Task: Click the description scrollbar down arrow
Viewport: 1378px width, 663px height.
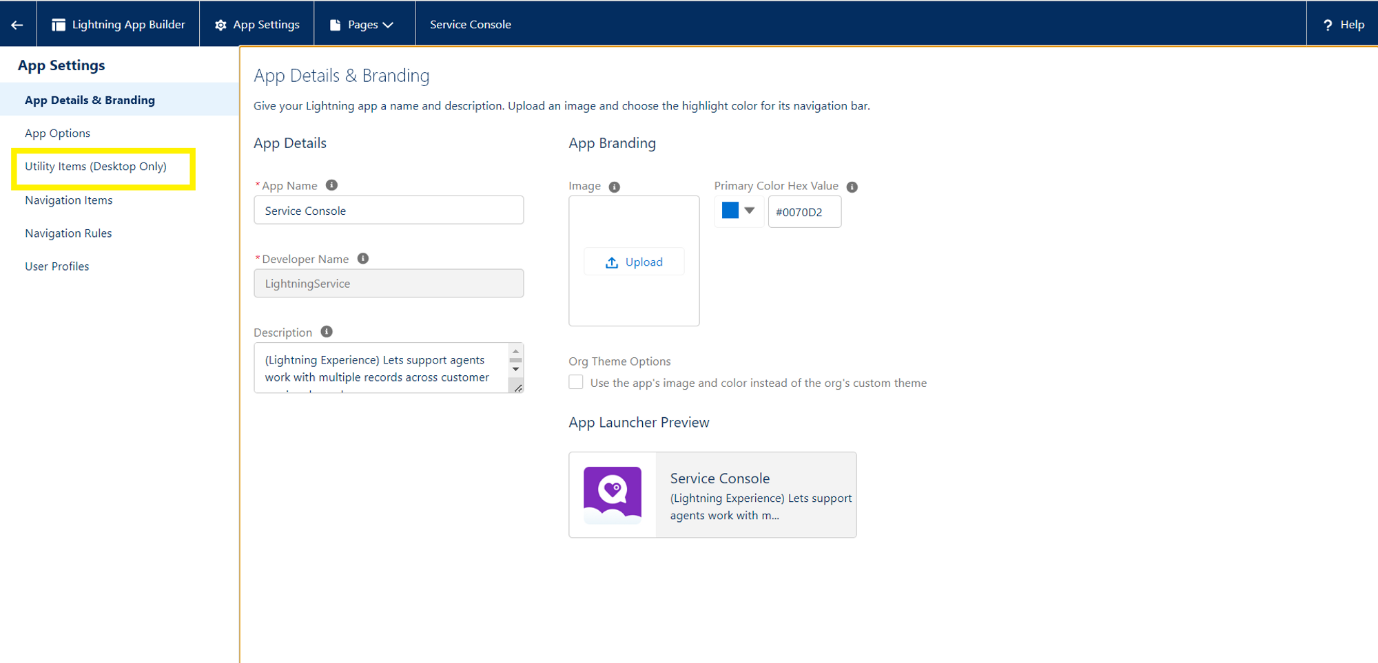Action: pos(515,369)
